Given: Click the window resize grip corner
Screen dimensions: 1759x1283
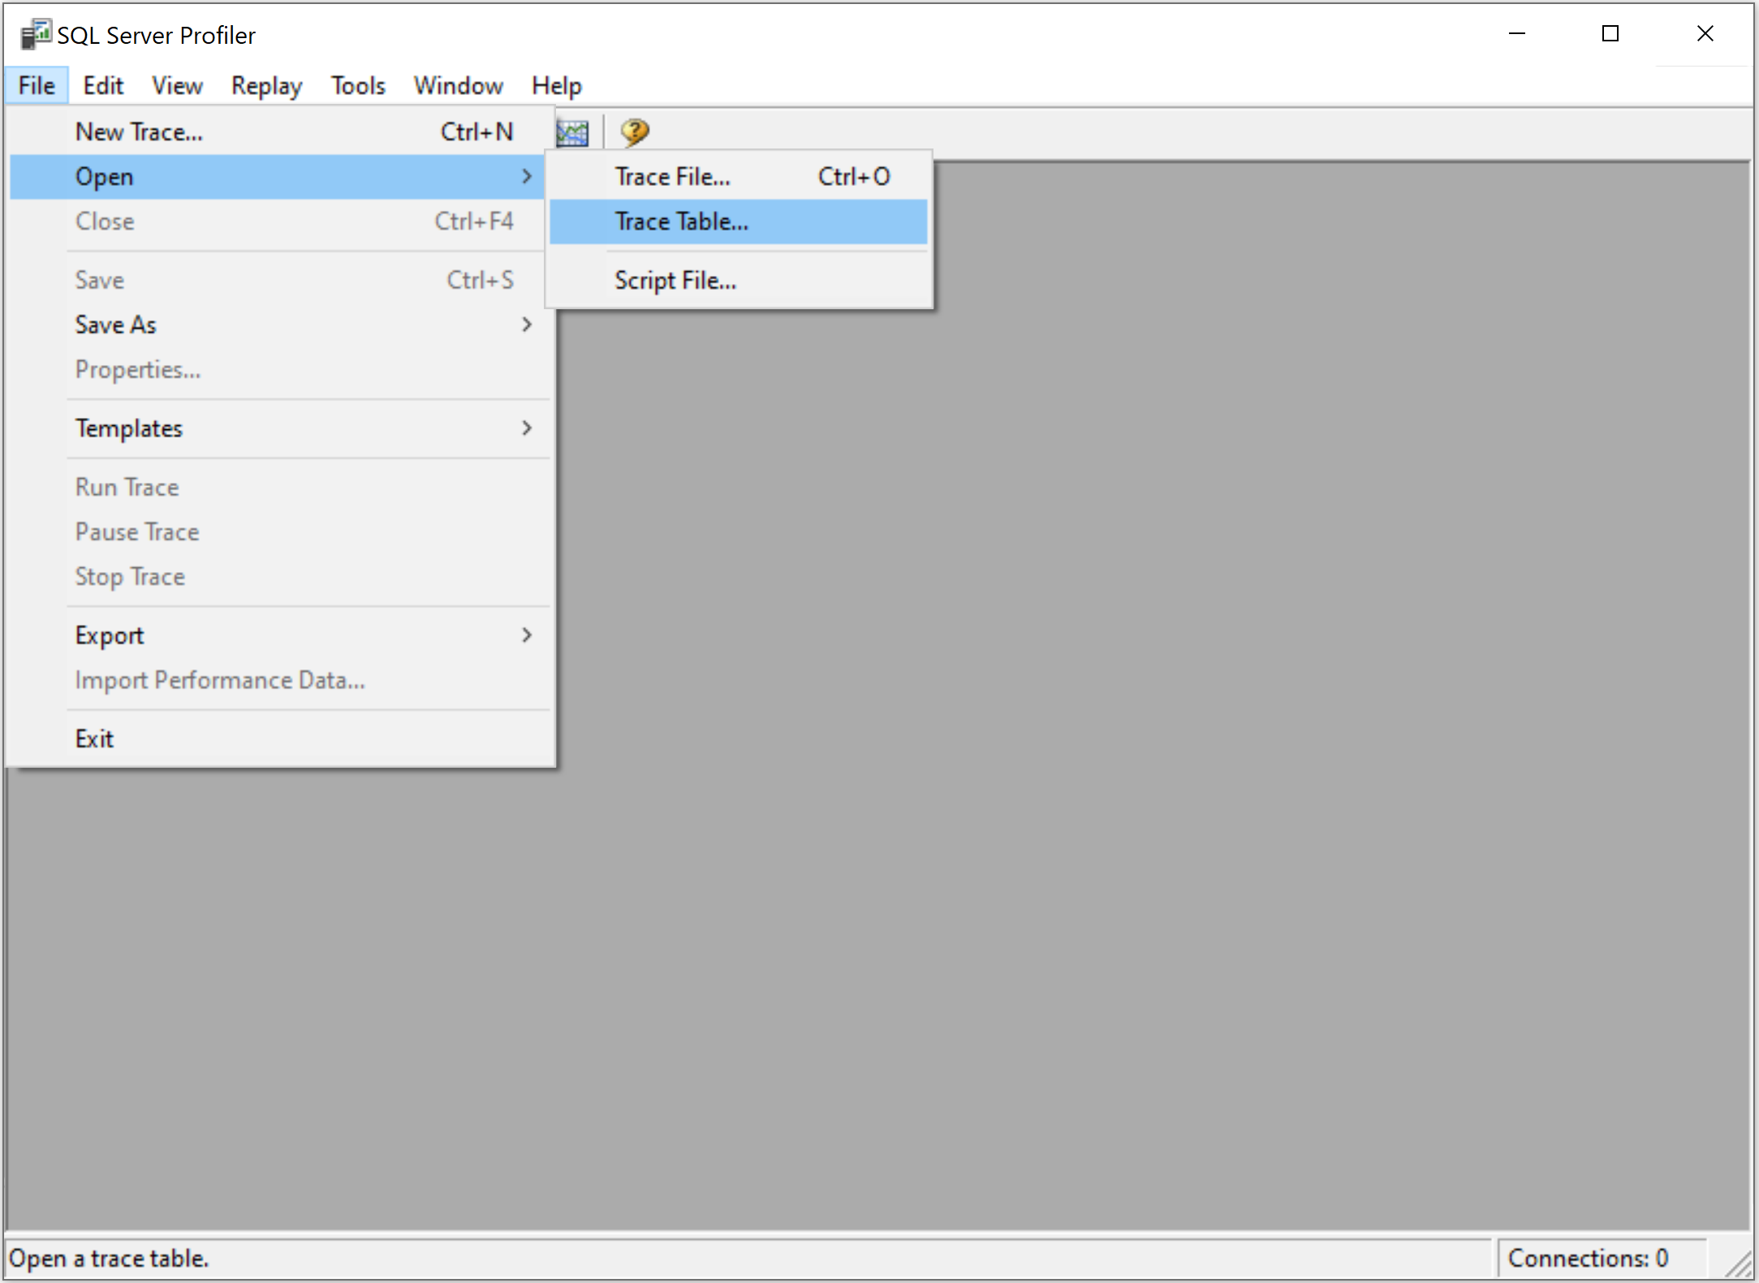Looking at the screenshot, I should coord(1739,1264).
